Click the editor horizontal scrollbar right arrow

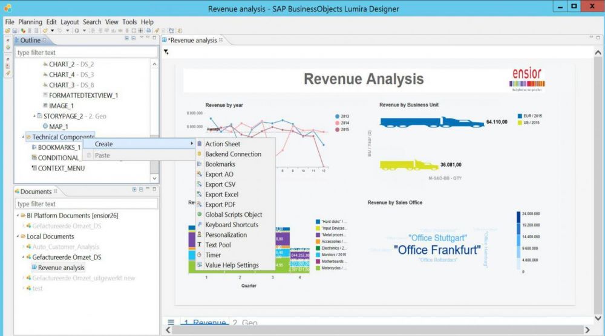[587, 330]
